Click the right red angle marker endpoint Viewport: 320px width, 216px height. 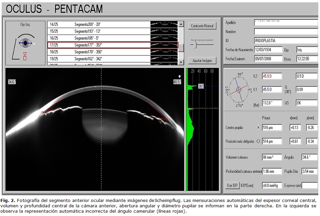coord(167,119)
